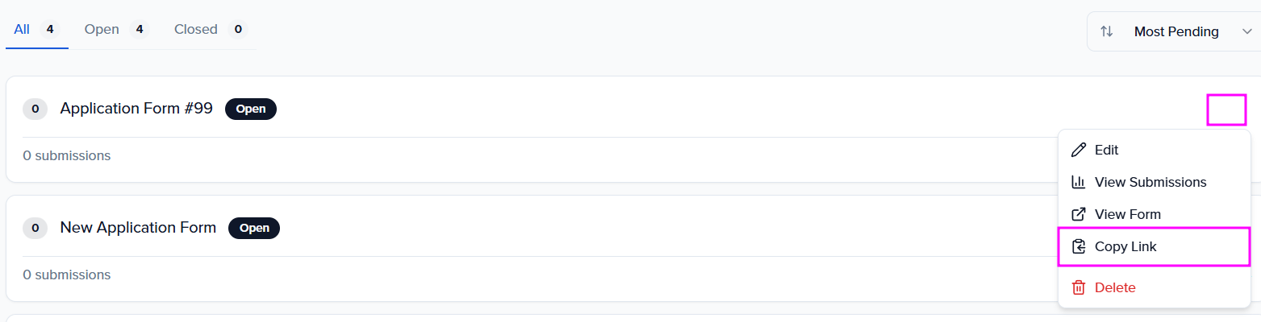
Task: Choose View Submissions text in the menu
Action: [x=1150, y=183]
